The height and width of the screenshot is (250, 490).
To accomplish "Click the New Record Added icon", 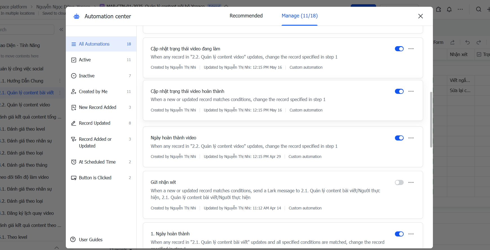I will [74, 108].
